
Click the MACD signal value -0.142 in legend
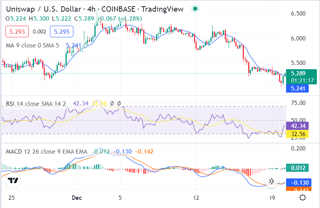click(x=144, y=152)
